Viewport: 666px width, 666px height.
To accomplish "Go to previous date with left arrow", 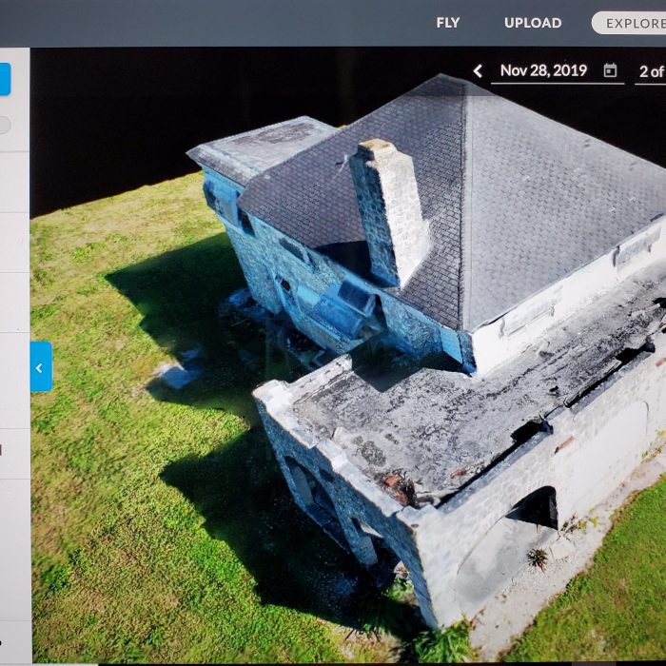I will tap(478, 71).
